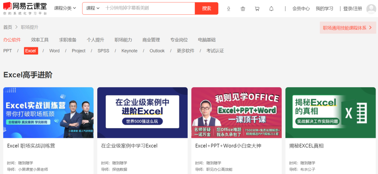Choose the 考试认证 subcategory
The height and width of the screenshot is (174, 378).
pos(215,51)
